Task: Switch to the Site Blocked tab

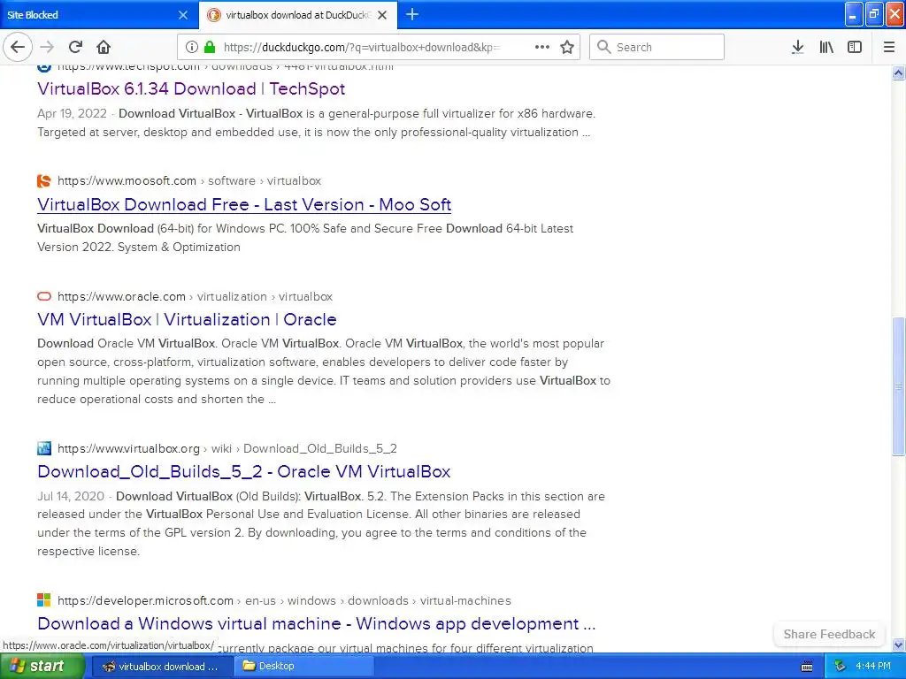Action: pyautogui.click(x=99, y=14)
